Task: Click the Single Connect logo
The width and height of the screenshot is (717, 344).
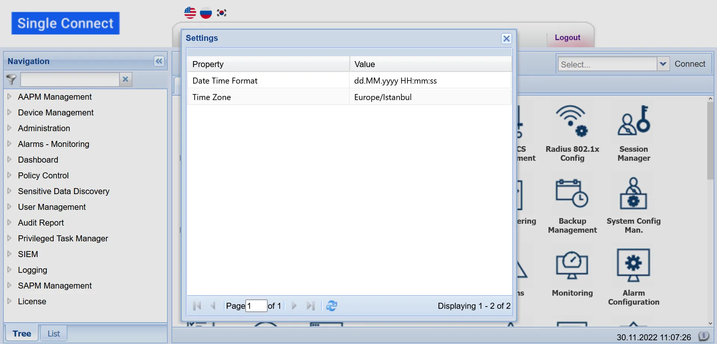Action: click(x=66, y=23)
